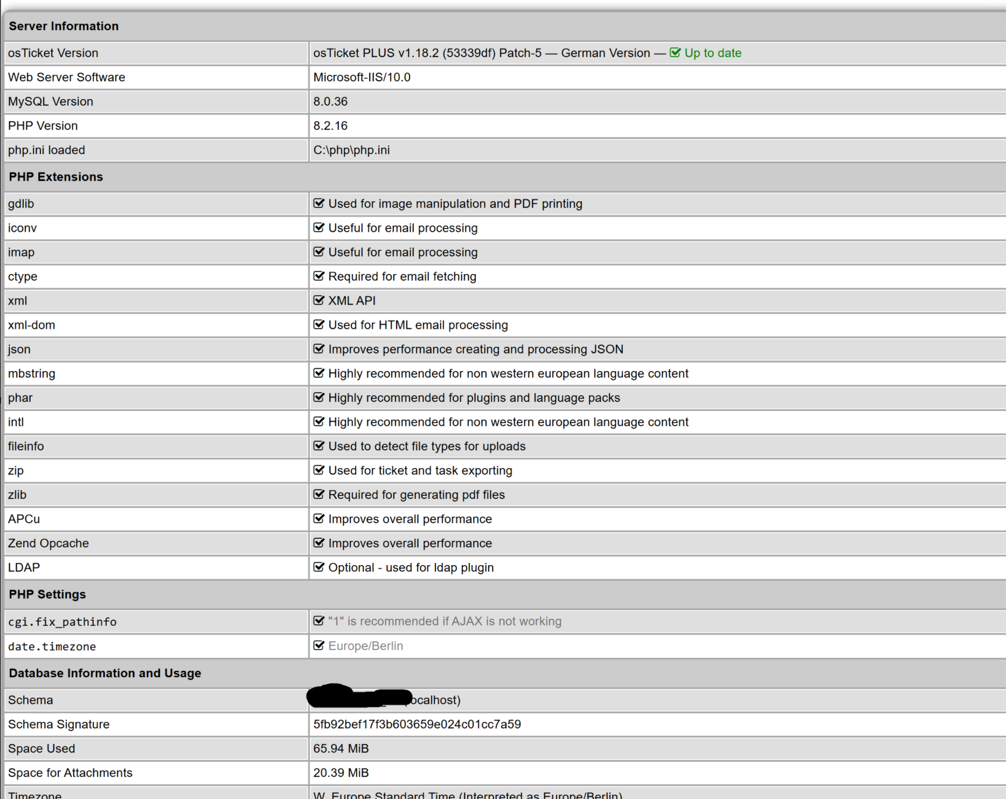Click the check icon beside iconv description

(319, 228)
